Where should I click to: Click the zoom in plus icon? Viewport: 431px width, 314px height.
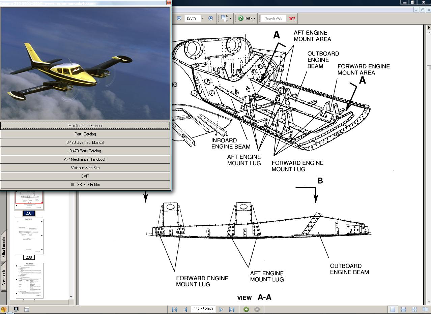211,18
